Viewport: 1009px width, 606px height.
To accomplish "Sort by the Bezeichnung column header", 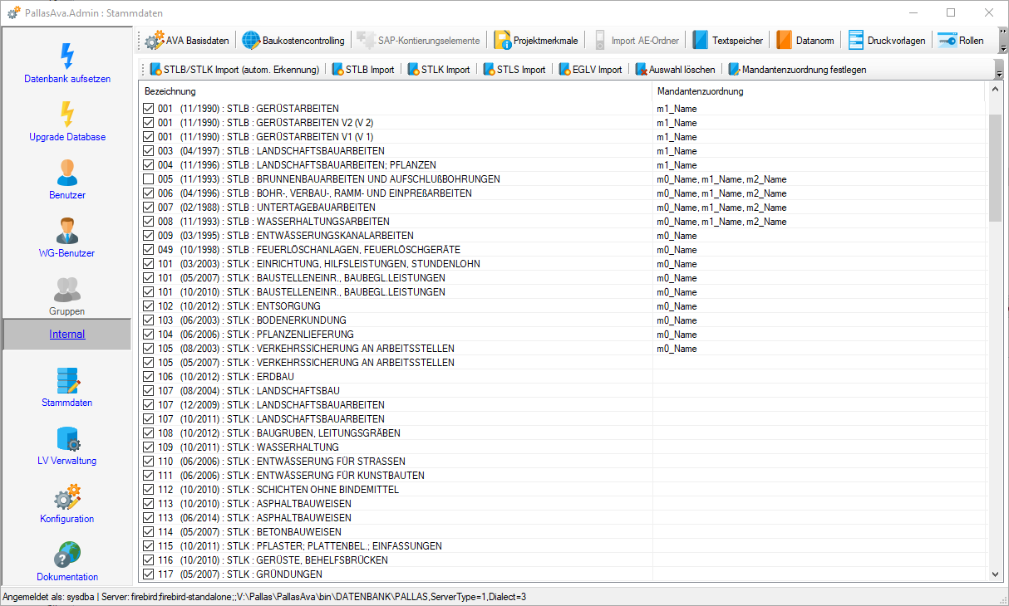I will [x=395, y=91].
